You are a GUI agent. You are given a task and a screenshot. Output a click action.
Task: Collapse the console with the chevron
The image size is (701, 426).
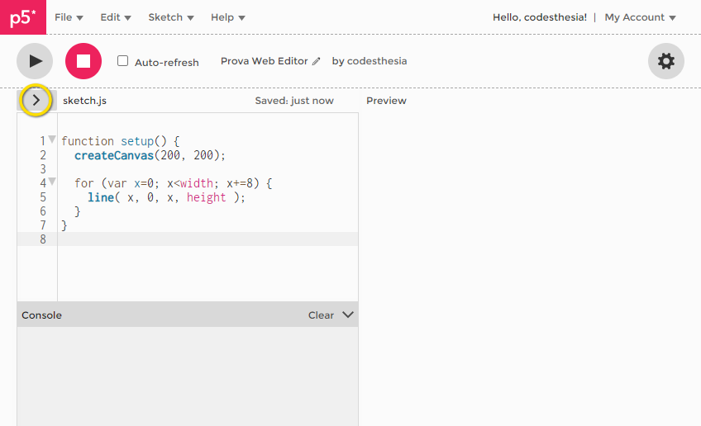pos(348,315)
